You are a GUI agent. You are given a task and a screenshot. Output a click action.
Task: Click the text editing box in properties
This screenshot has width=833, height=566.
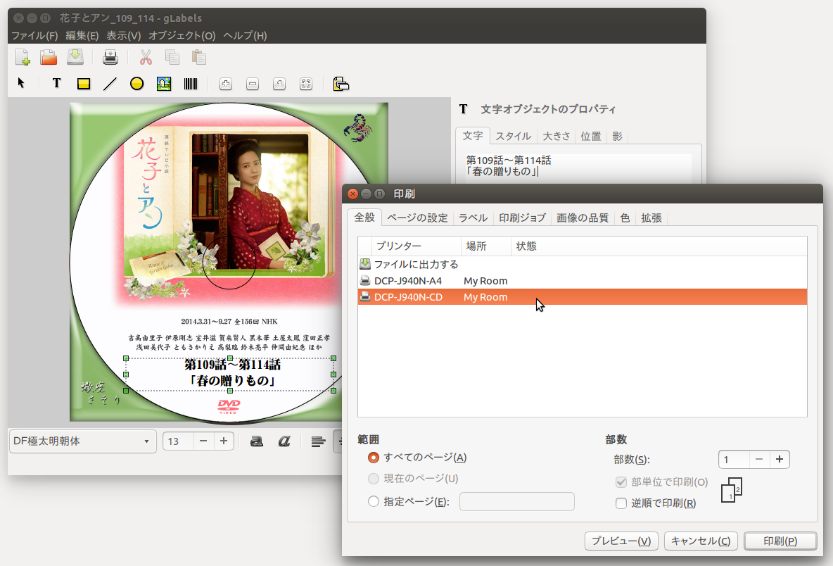point(578,168)
